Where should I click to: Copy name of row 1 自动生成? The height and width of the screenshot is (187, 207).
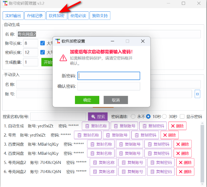(x=96, y=126)
